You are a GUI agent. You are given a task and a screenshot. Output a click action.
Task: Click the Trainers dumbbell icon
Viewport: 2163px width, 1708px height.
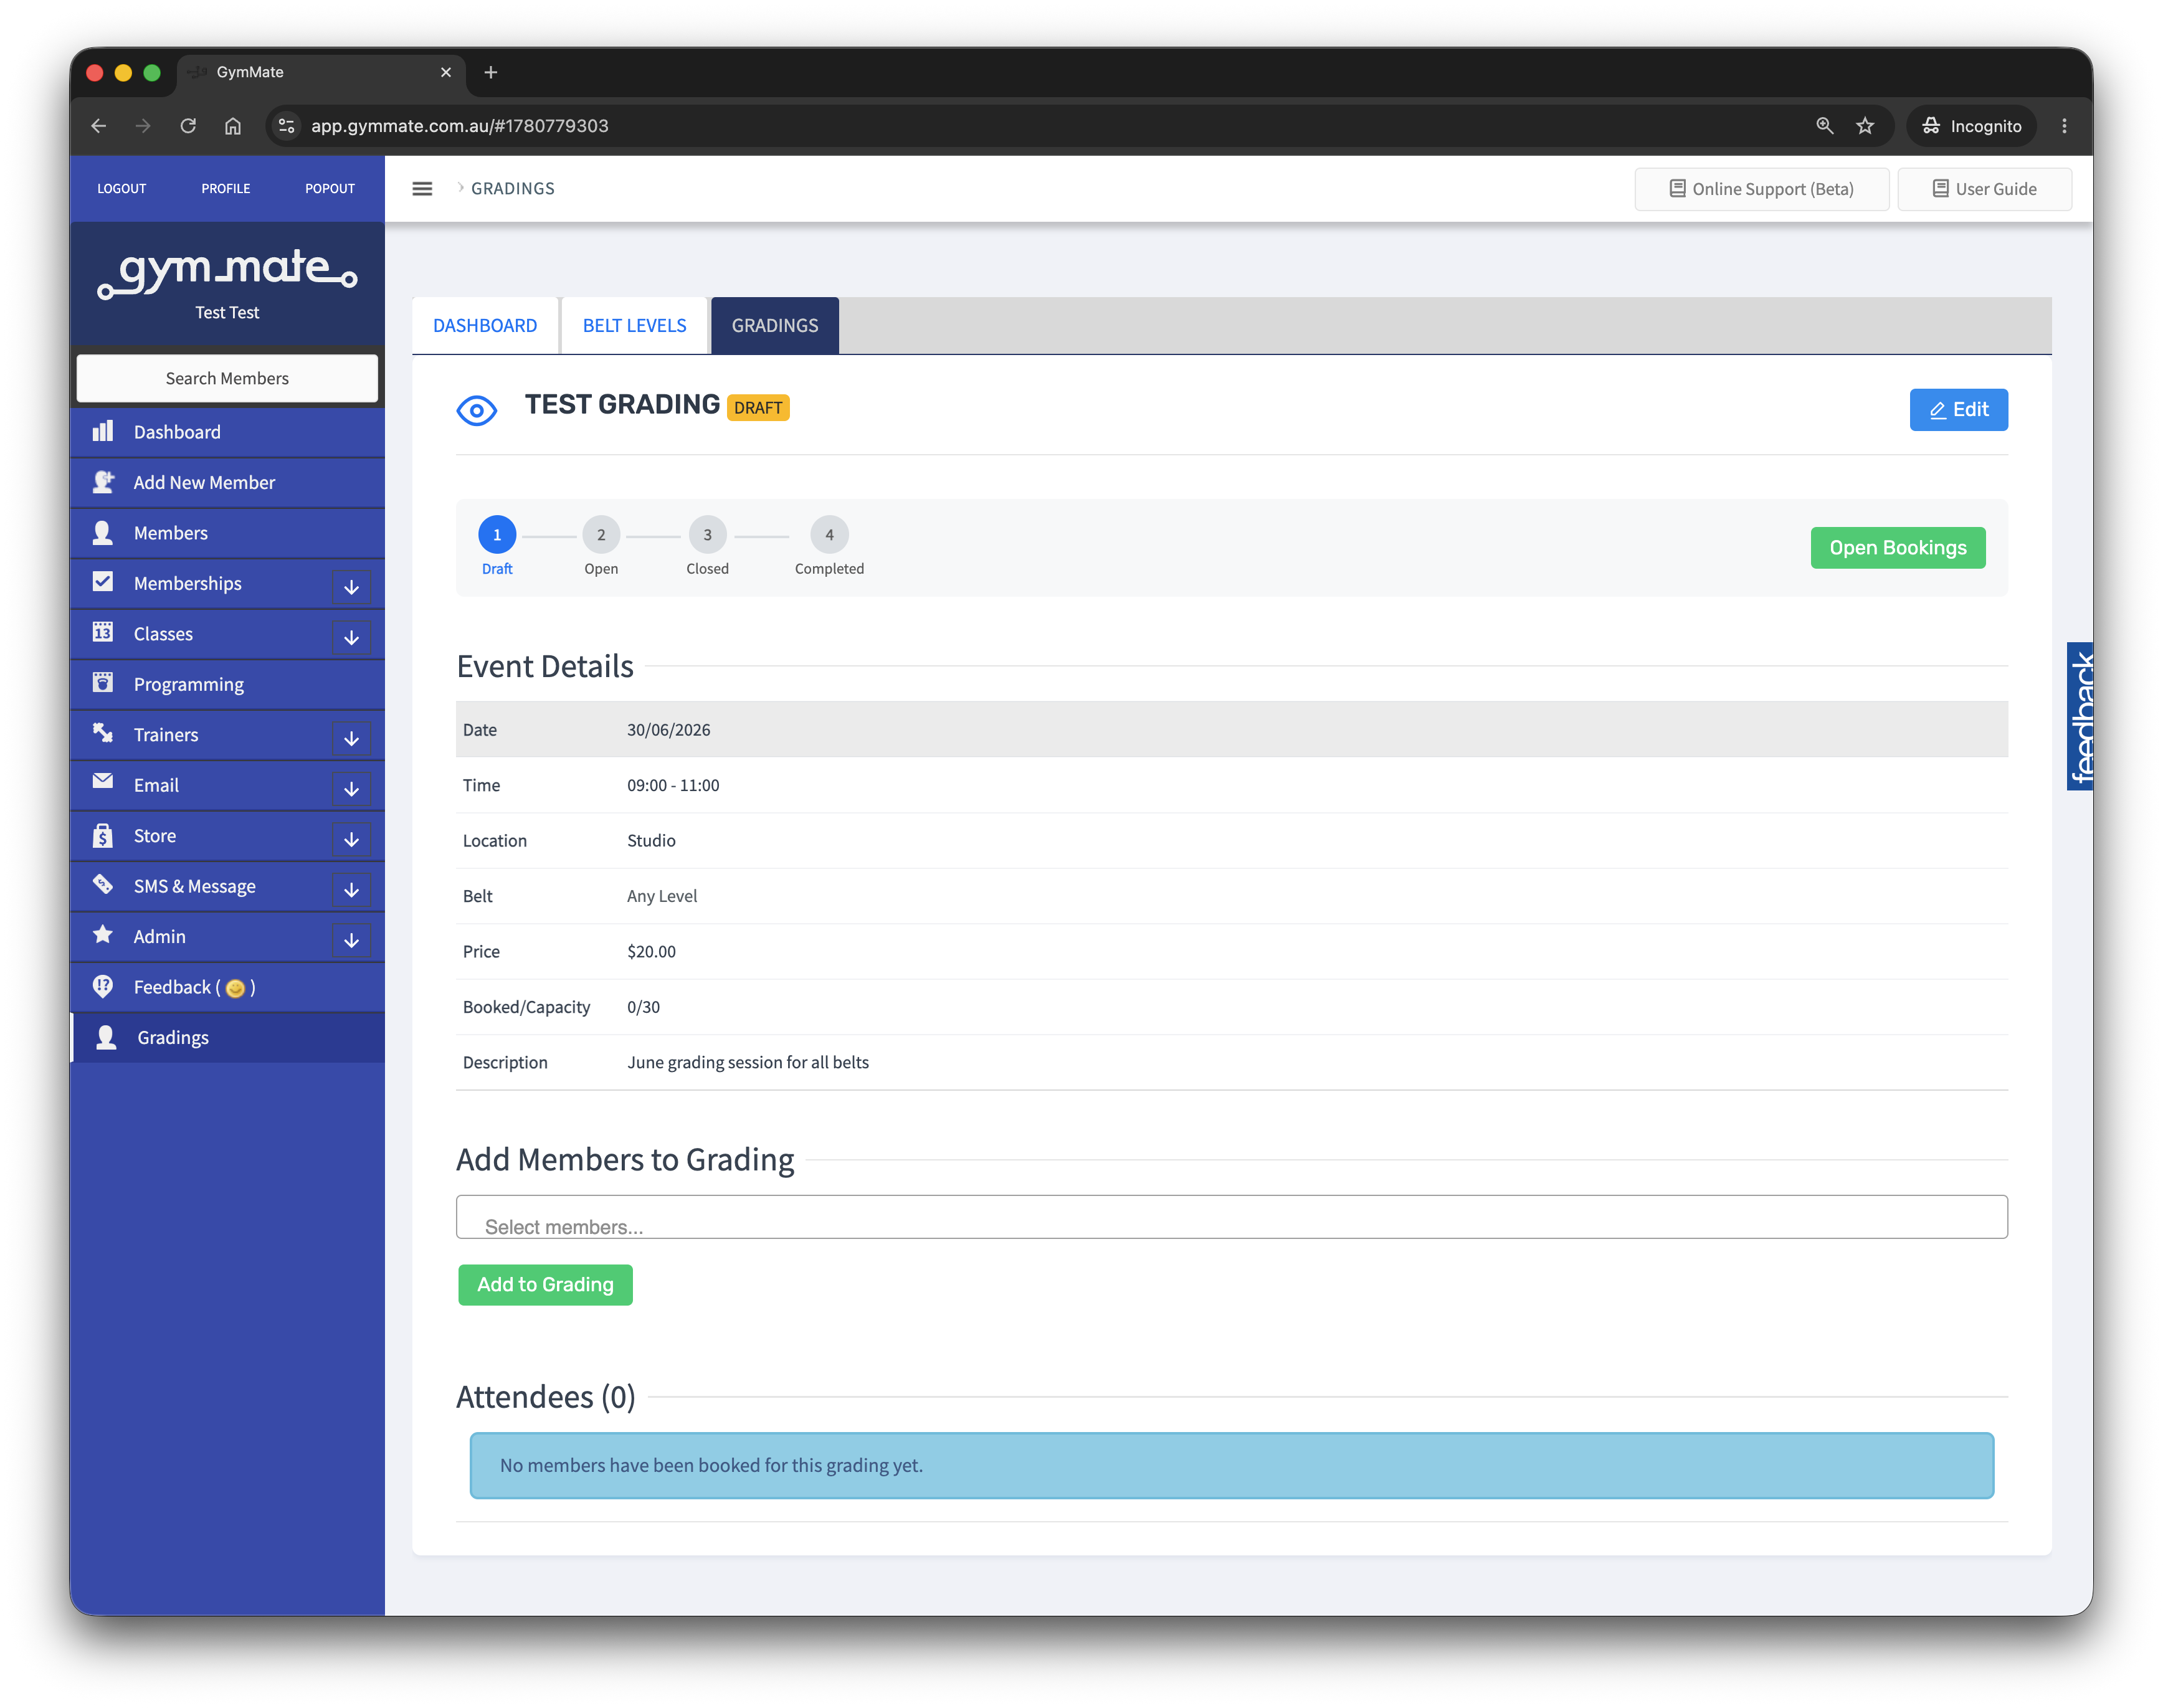[x=103, y=733]
